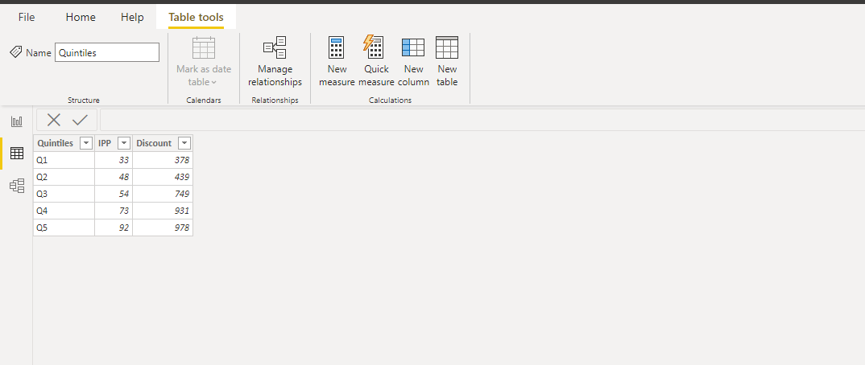The width and height of the screenshot is (865, 365).
Task: Switch to Report view in sidebar
Action: point(17,121)
